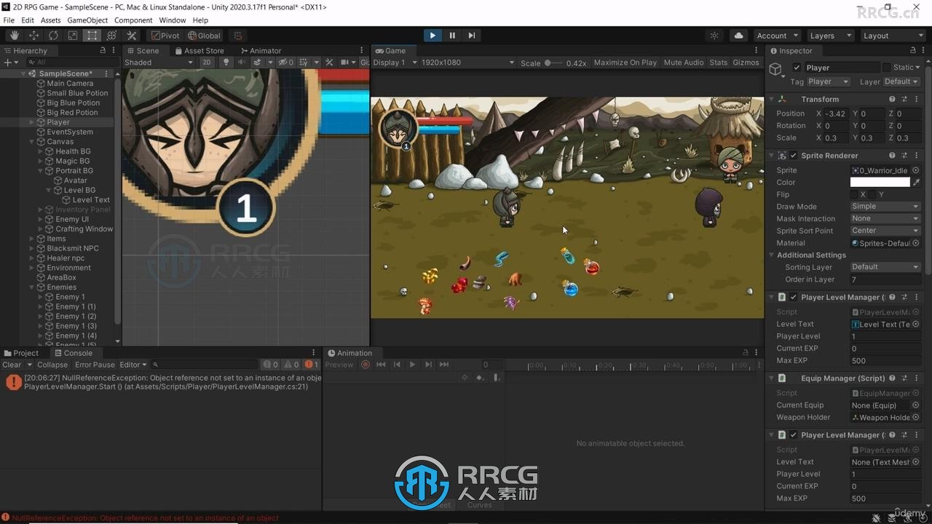
Task: Open Sprite Renderer more options menu
Action: tap(917, 155)
